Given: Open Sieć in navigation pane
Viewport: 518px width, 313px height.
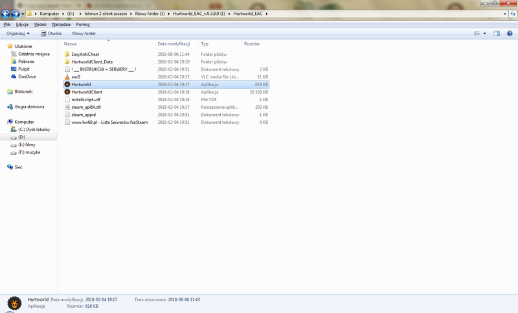Looking at the screenshot, I should click(x=18, y=167).
